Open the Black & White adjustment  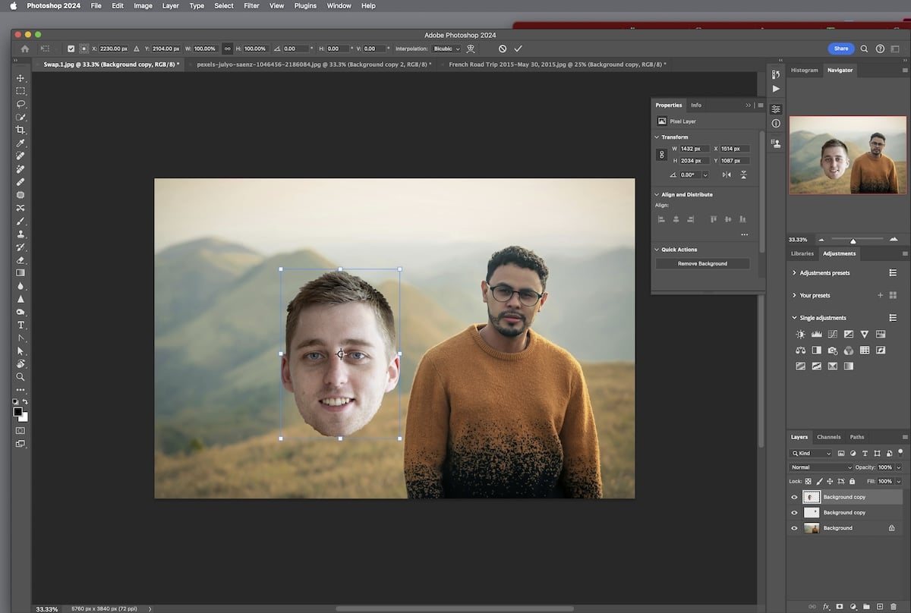(816, 350)
